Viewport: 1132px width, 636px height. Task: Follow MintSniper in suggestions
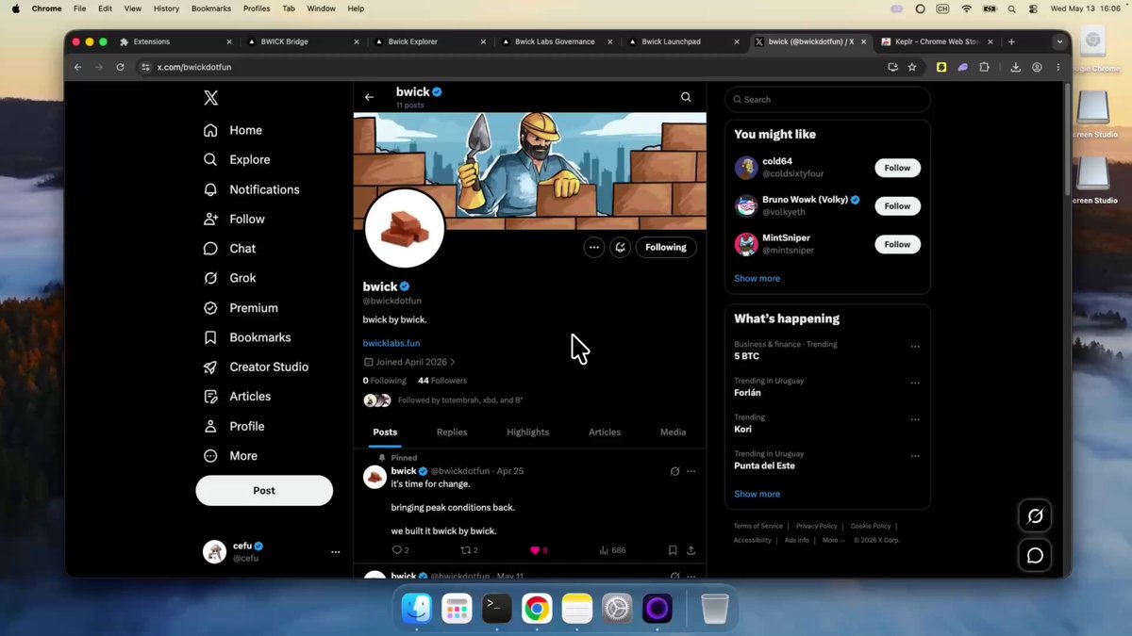point(897,244)
